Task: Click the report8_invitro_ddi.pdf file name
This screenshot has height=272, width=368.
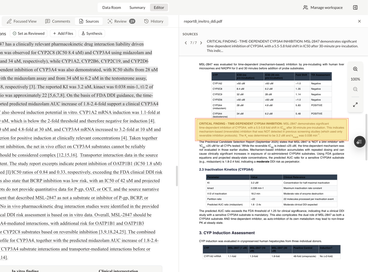Action: point(203,21)
